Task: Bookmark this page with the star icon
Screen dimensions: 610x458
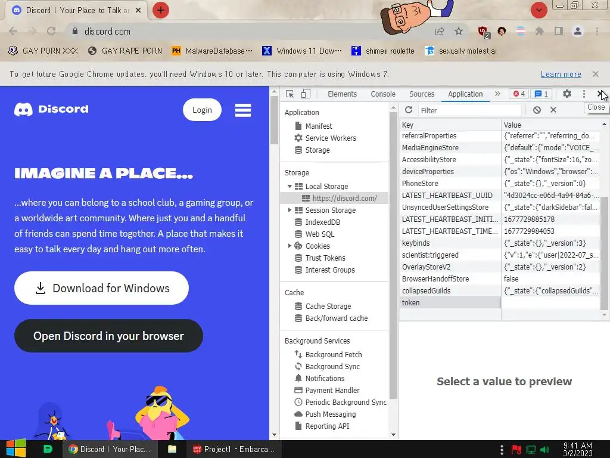Action: coord(459,31)
